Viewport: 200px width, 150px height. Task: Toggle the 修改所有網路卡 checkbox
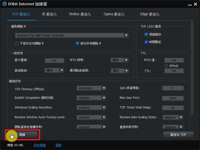77,43
